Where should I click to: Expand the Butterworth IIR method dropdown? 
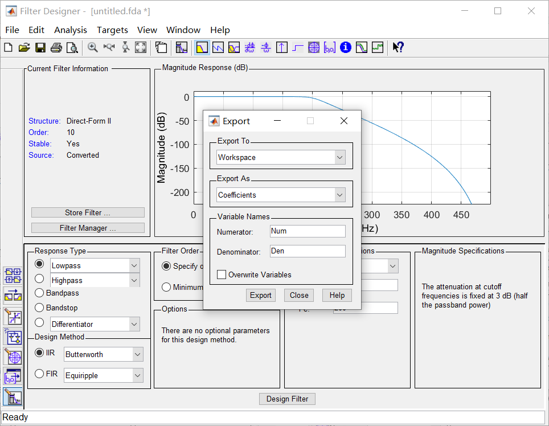138,354
